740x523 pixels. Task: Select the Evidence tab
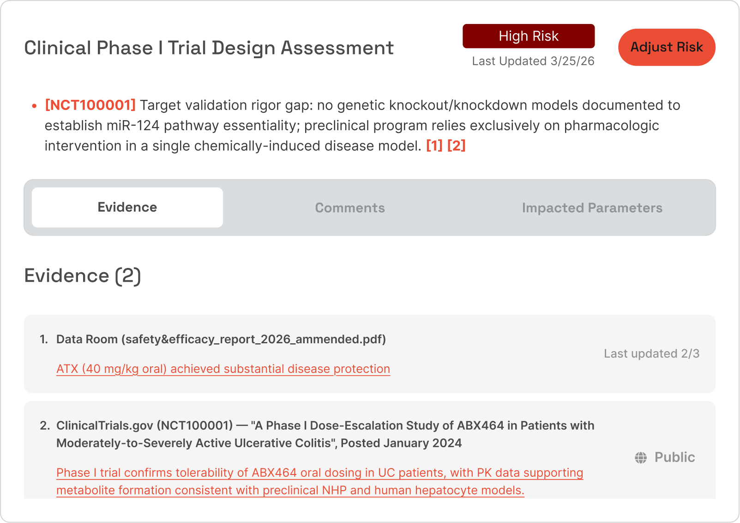[127, 207]
